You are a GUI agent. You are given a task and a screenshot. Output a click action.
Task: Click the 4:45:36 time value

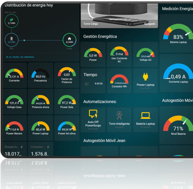[99, 84]
